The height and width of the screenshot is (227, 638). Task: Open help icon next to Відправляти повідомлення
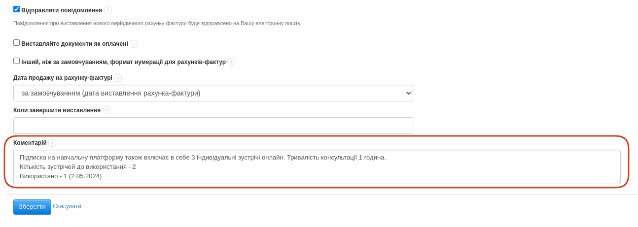108,10
